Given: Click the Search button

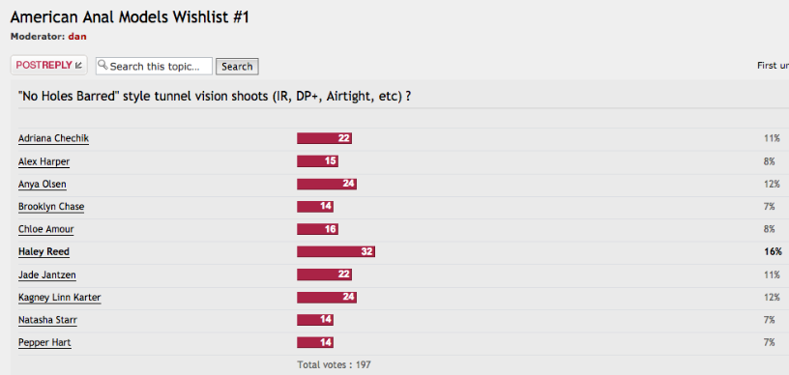Looking at the screenshot, I should click(x=237, y=67).
